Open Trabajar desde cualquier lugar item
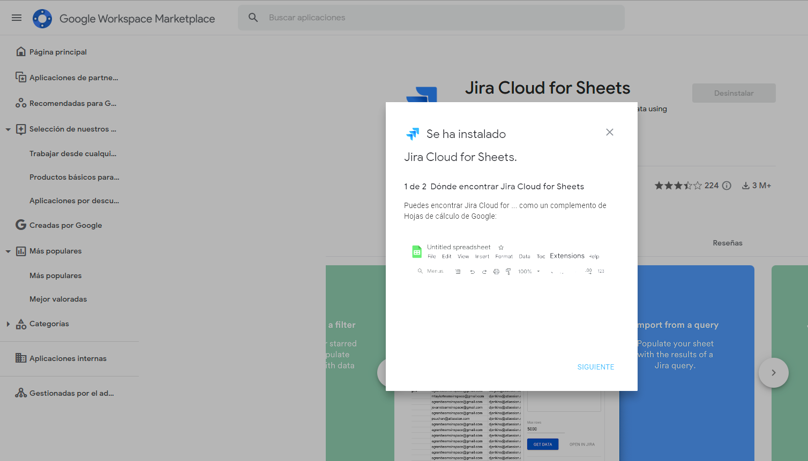 pos(73,153)
